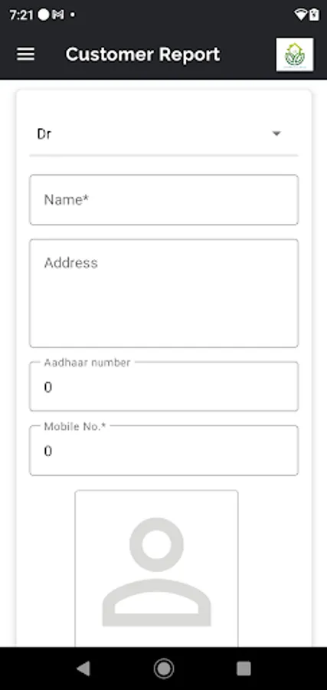Image resolution: width=327 pixels, height=690 pixels.
Task: Open the hamburger navigation menu
Action: tap(25, 54)
